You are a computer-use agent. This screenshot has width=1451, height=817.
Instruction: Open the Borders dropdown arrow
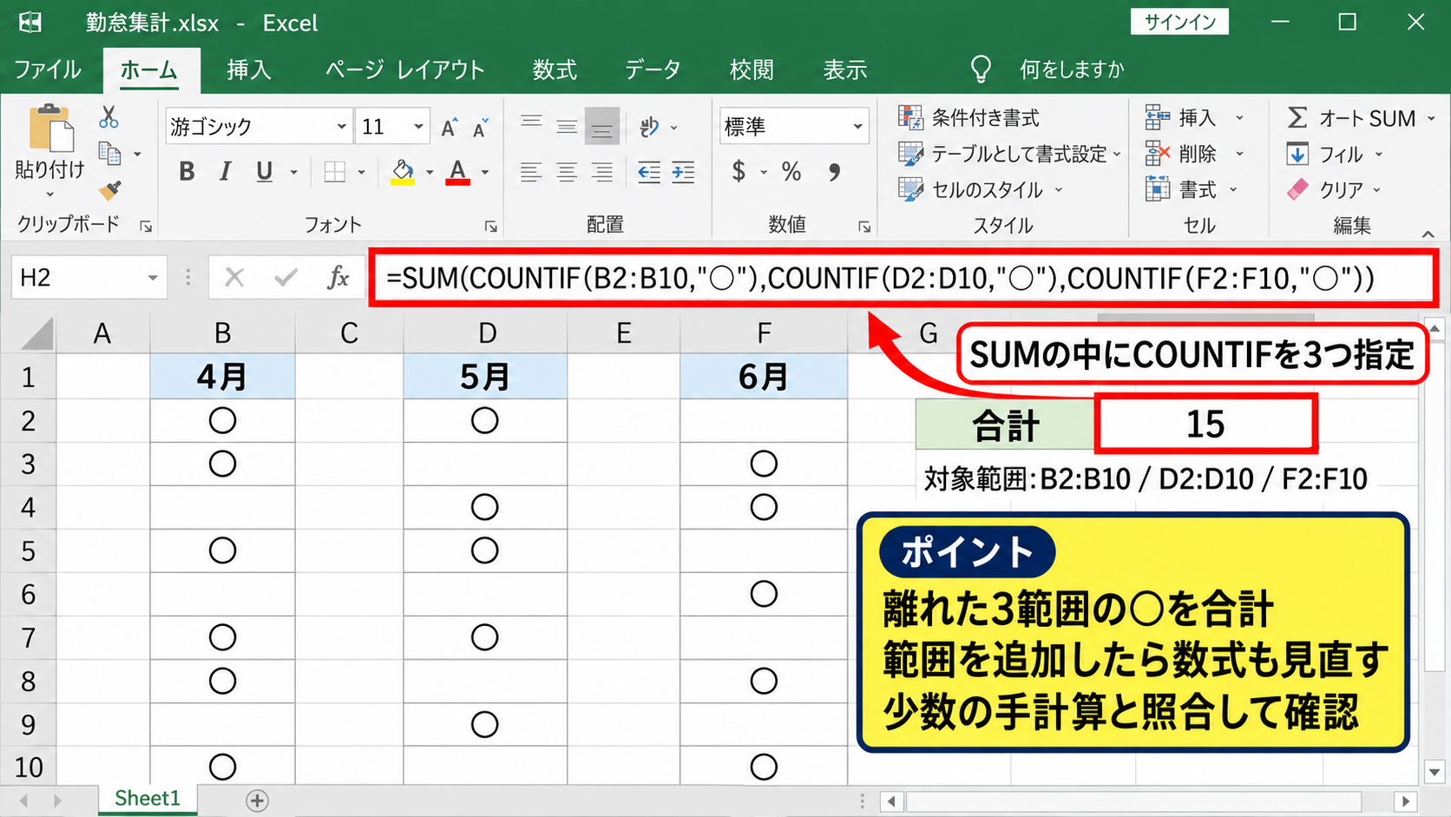[x=362, y=173]
